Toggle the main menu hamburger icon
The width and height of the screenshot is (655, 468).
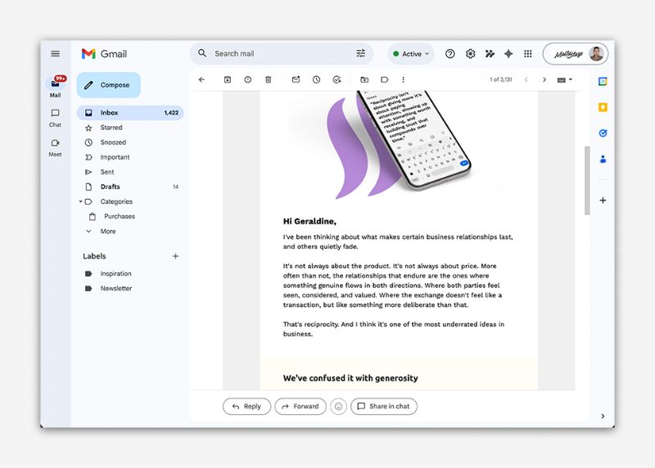pos(55,54)
